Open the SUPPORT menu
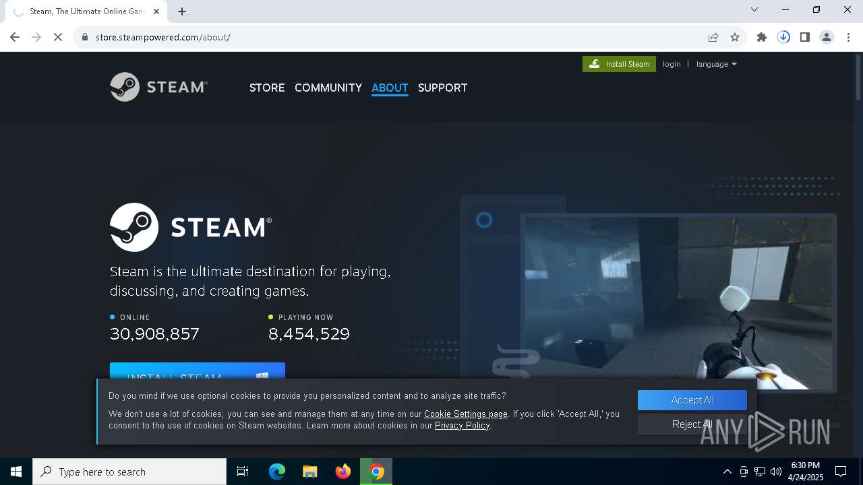Image resolution: width=863 pixels, height=485 pixels. pos(442,88)
